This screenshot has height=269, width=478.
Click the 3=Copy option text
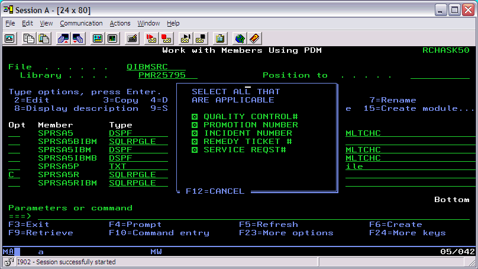click(121, 100)
